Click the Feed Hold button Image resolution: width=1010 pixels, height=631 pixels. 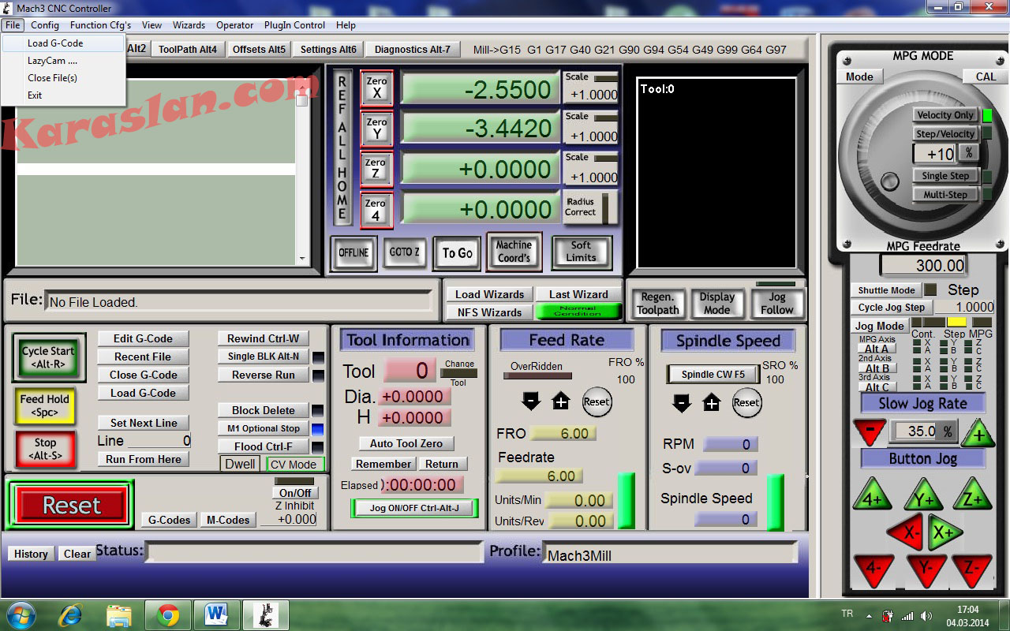coord(44,405)
